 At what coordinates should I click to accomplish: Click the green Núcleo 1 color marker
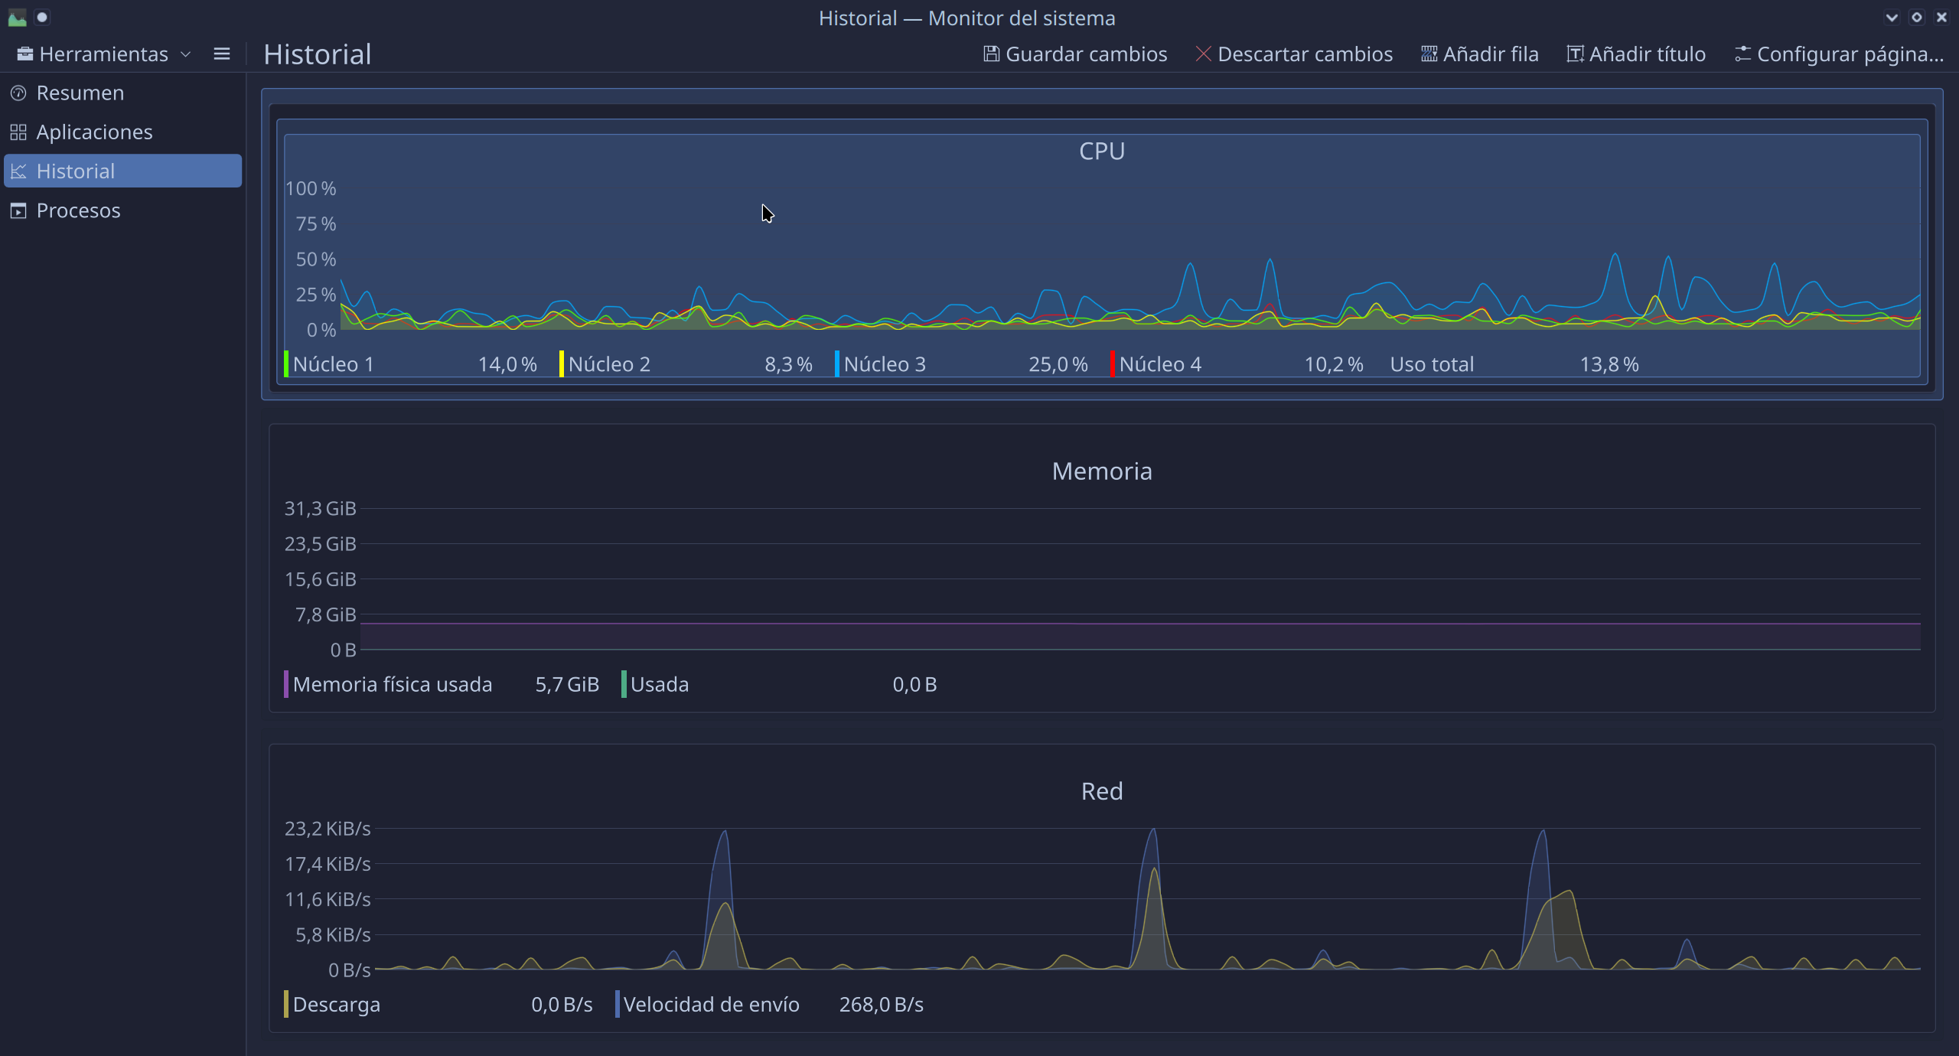pyautogui.click(x=286, y=364)
